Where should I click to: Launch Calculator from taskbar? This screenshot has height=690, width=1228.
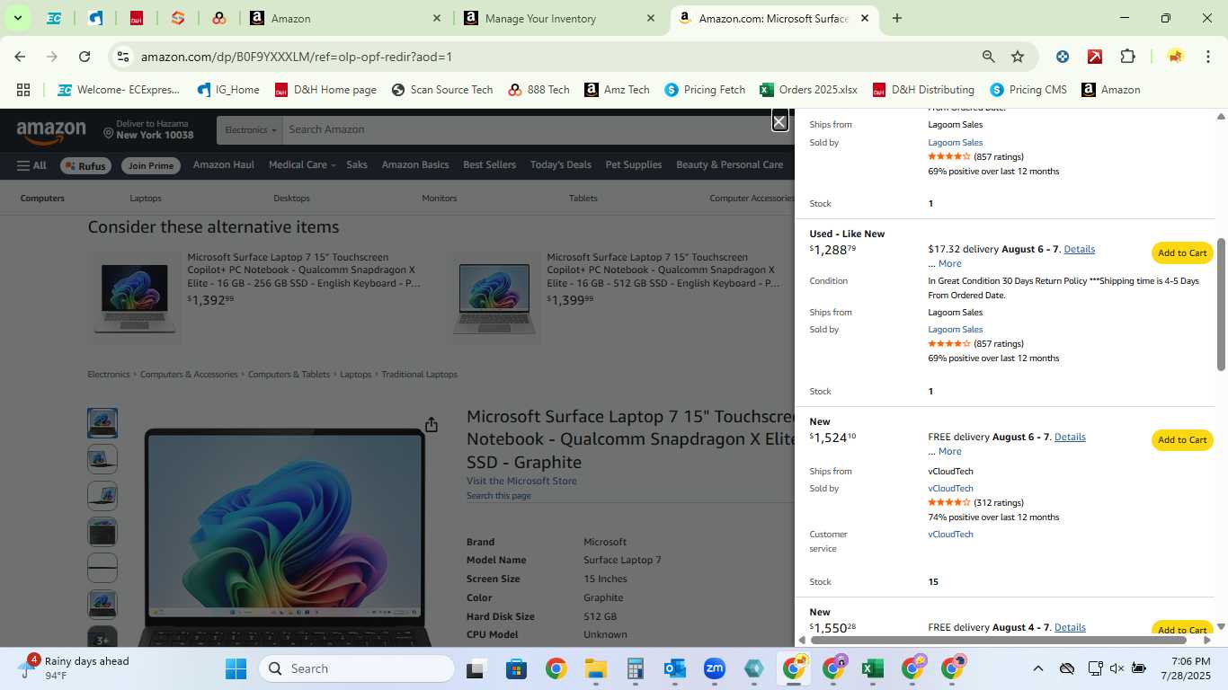pyautogui.click(x=635, y=668)
